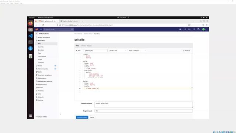Screen dimensions: 236x133
Task: Open Contributors under Repository
Action: click(42, 56)
